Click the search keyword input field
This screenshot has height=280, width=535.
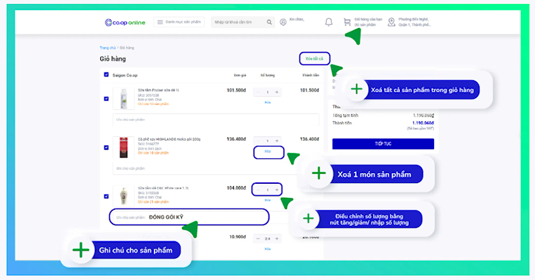[x=237, y=22]
